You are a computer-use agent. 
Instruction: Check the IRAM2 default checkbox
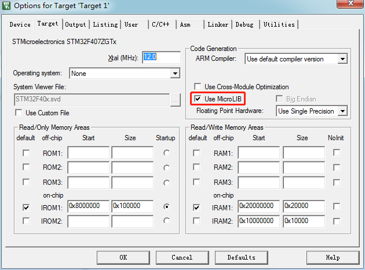[196, 221]
